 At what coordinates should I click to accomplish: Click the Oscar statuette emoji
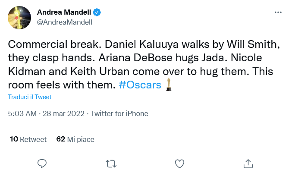coord(168,84)
